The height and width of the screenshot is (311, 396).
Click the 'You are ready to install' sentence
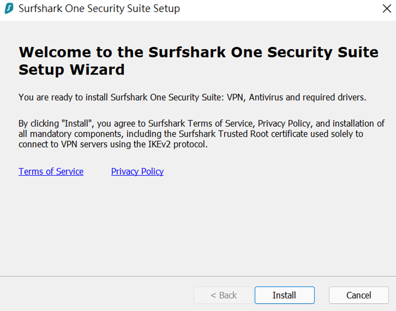(192, 98)
